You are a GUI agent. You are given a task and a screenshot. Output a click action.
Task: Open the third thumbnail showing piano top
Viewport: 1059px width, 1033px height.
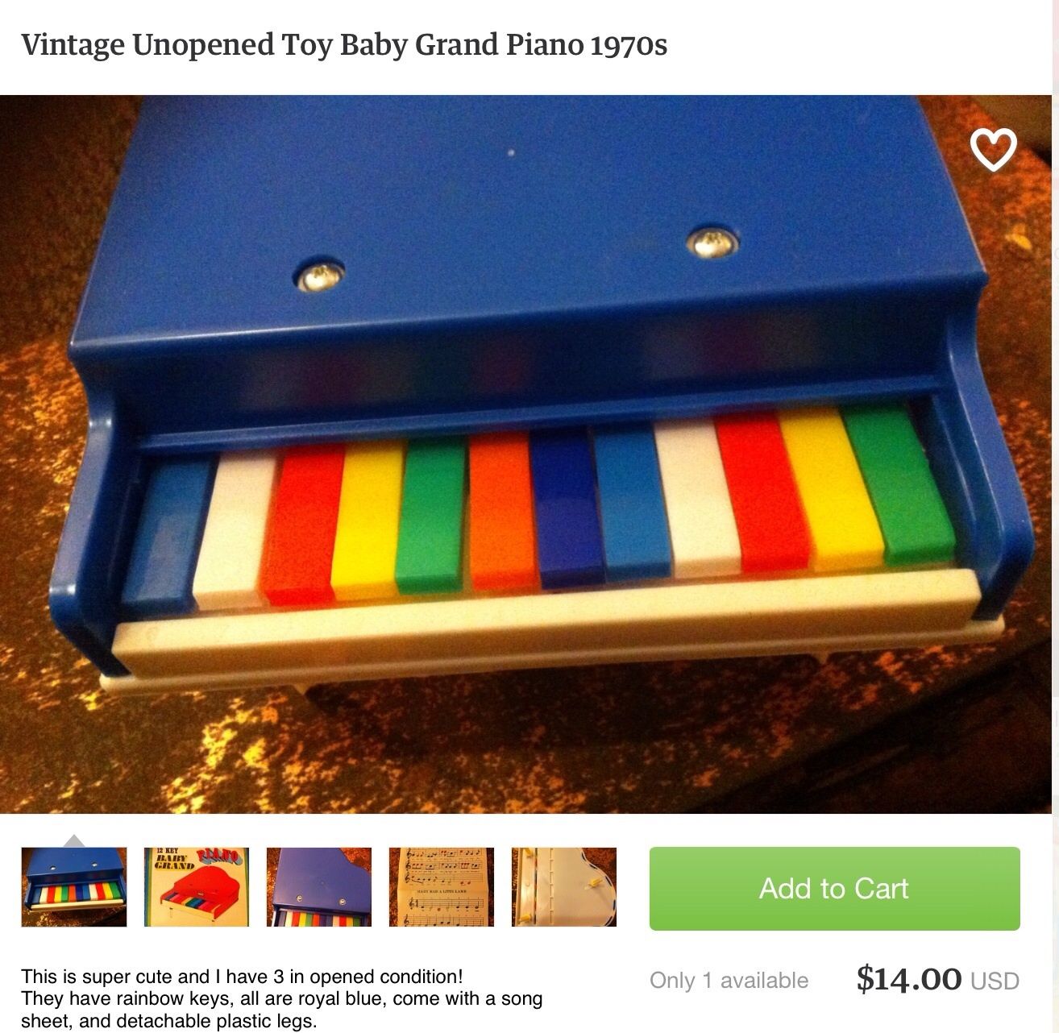(319, 886)
